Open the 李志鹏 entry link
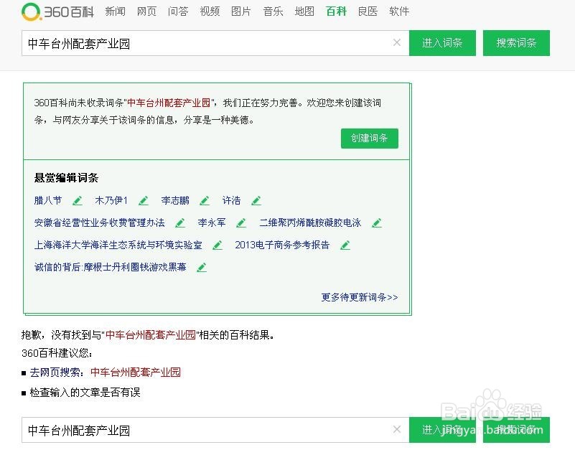 pos(175,201)
